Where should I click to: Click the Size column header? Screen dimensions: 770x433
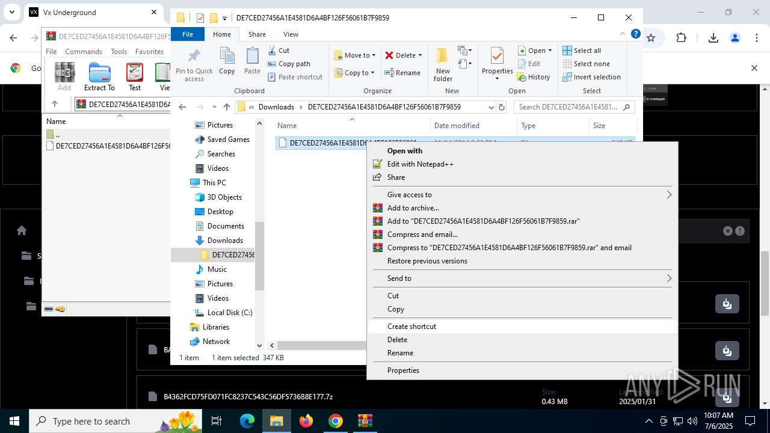click(612, 126)
